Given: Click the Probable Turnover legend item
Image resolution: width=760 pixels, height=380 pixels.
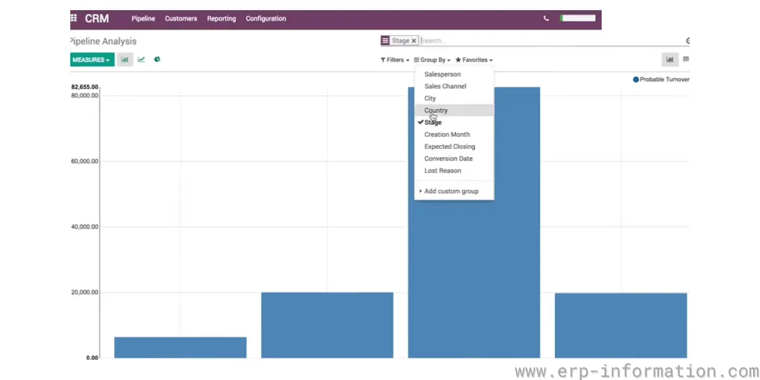Looking at the screenshot, I should click(x=661, y=79).
